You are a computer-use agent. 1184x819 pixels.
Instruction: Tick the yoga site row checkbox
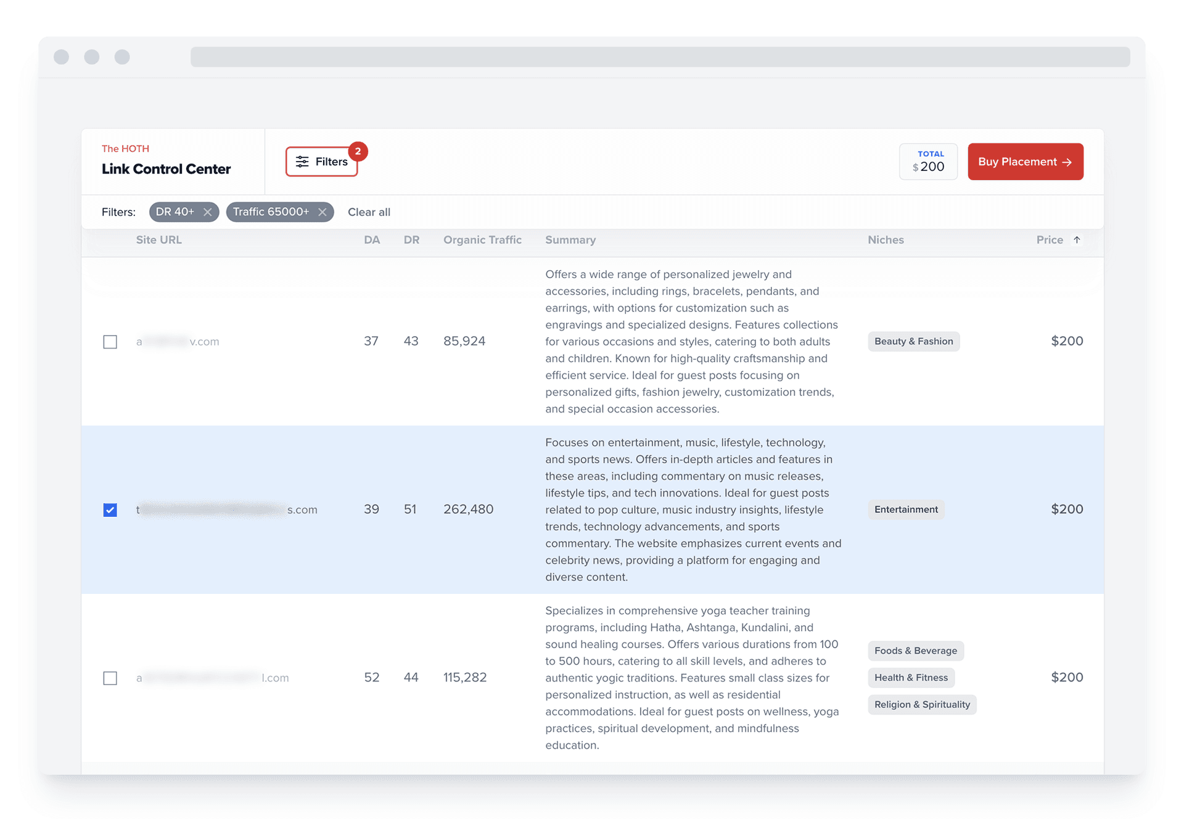pyautogui.click(x=110, y=678)
